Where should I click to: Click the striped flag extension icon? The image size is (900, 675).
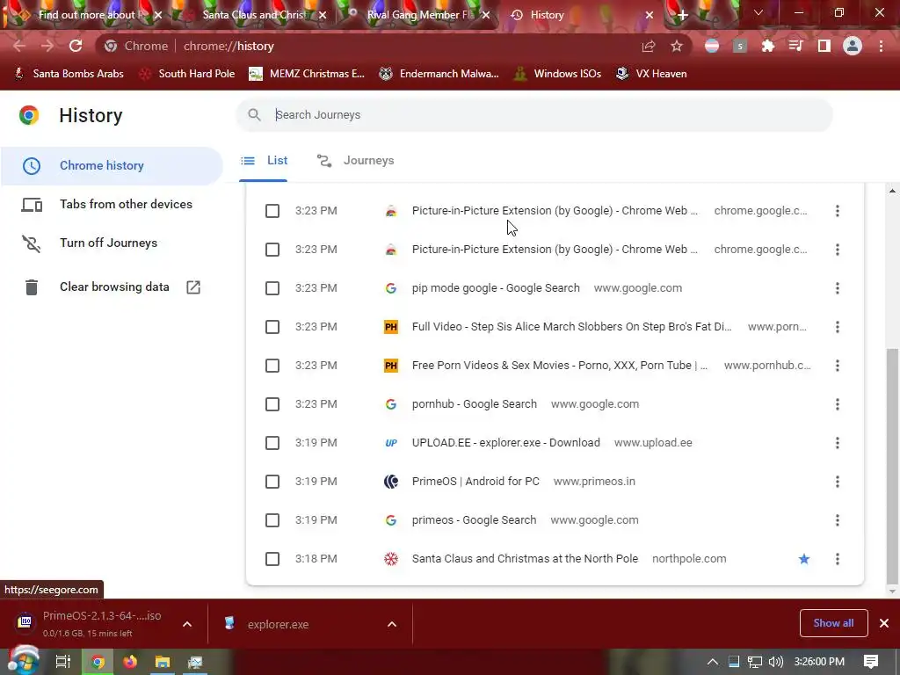click(x=712, y=46)
